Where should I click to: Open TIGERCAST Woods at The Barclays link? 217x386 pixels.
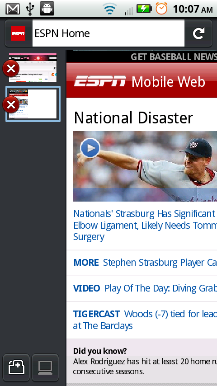coord(145,320)
